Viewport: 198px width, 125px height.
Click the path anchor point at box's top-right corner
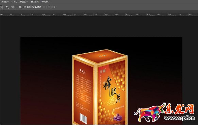coord(127,55)
